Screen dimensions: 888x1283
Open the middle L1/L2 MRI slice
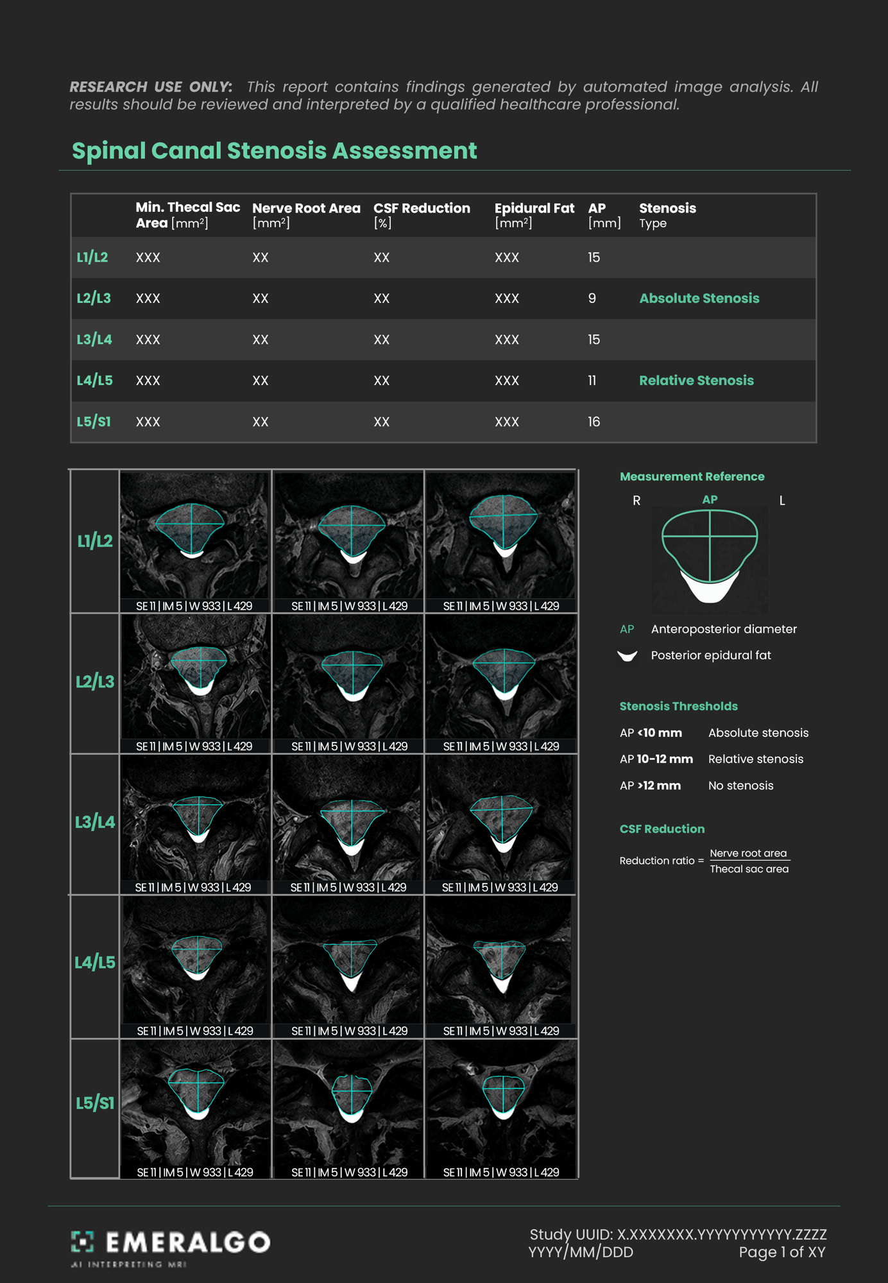click(x=348, y=541)
